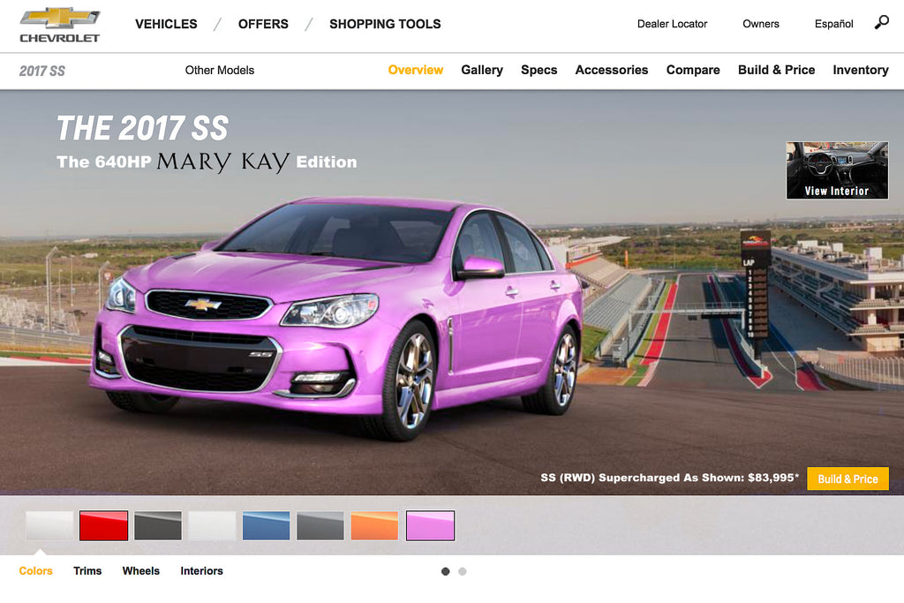The height and width of the screenshot is (603, 904).
Task: Expand the Shopping Tools menu
Action: point(385,24)
